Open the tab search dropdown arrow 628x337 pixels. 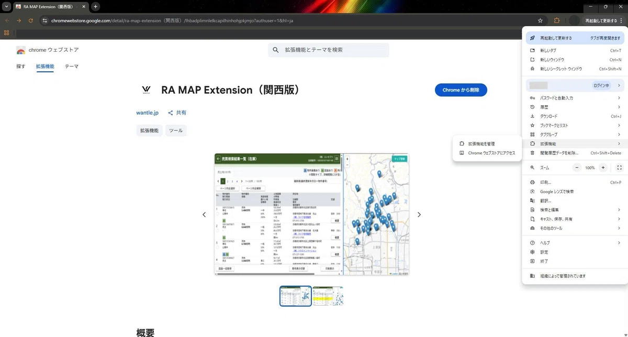[x=5, y=6]
